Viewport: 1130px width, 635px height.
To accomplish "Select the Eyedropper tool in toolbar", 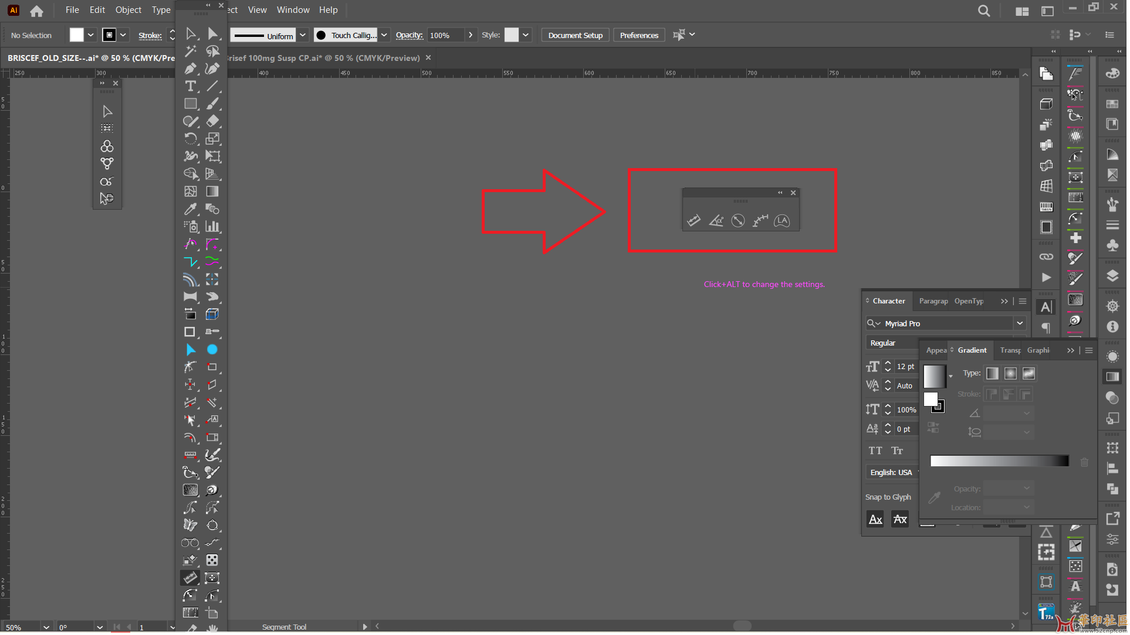I will pyautogui.click(x=191, y=210).
